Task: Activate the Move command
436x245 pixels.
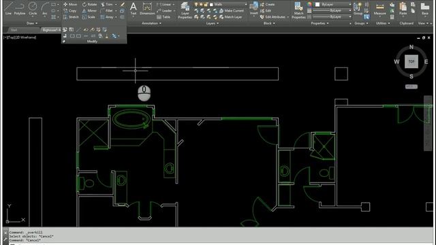Action: tap(70, 5)
